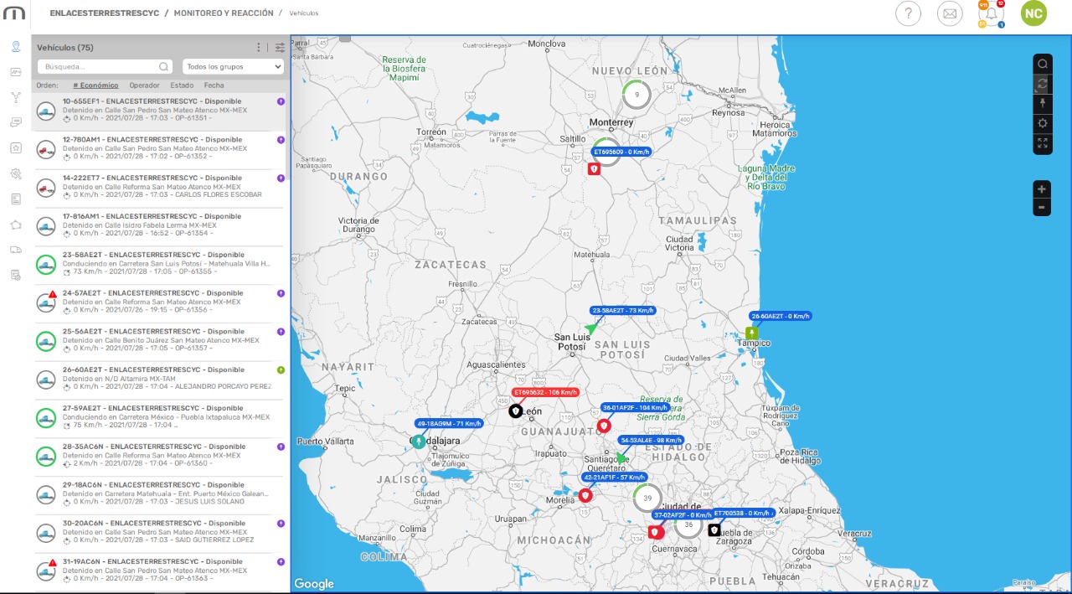Expand the 'Todos los grupos' dropdown
The image size is (1072, 594).
click(233, 66)
